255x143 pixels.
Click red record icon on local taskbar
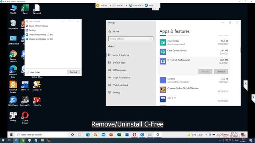(49, 140)
